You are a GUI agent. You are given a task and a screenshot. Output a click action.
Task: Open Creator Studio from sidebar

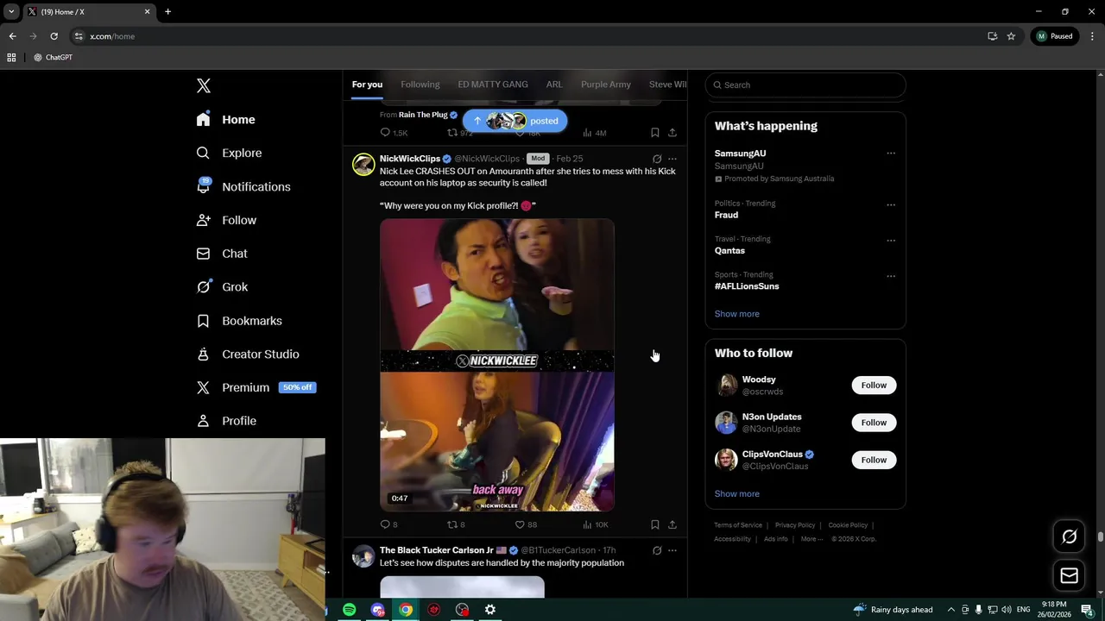coord(248,354)
